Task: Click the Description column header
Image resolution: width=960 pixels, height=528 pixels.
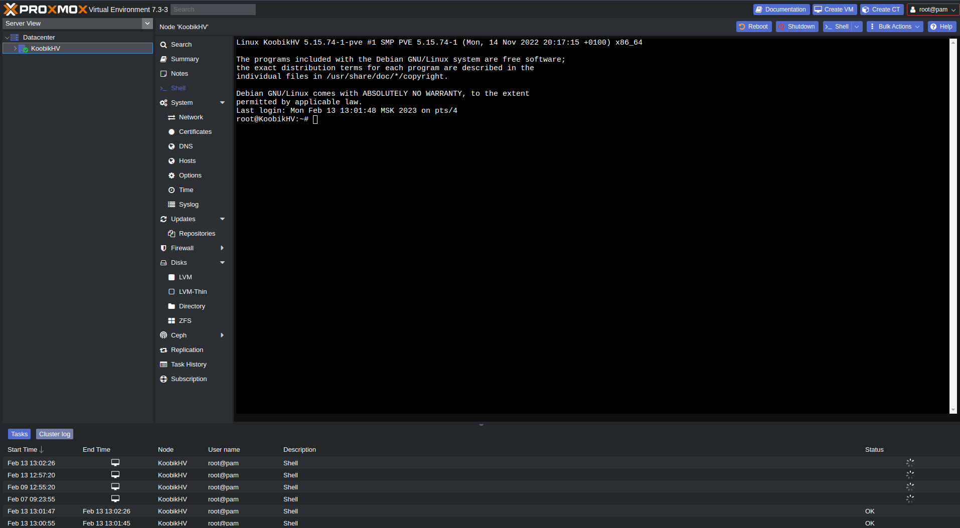Action: (x=299, y=450)
